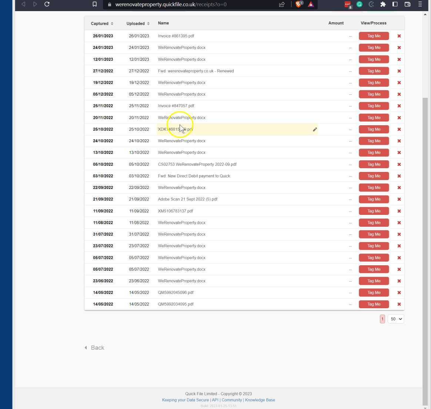Click captured date 23/06/2022

(103, 281)
